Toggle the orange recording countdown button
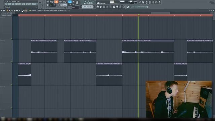Screen dimensions: 215x121 click(x=56, y=2)
